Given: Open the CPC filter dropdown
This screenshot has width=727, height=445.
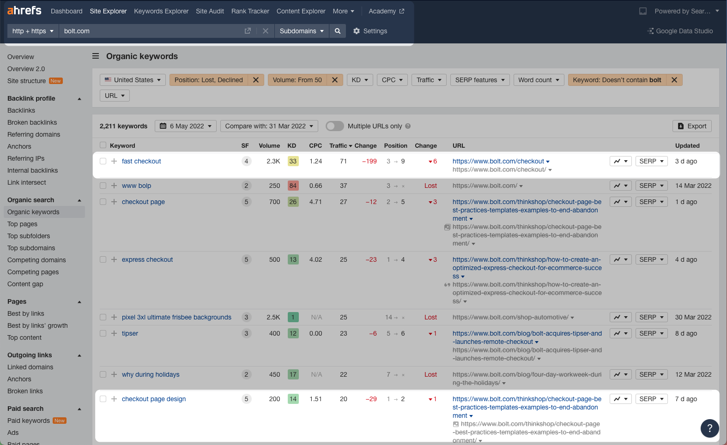Looking at the screenshot, I should tap(392, 80).
